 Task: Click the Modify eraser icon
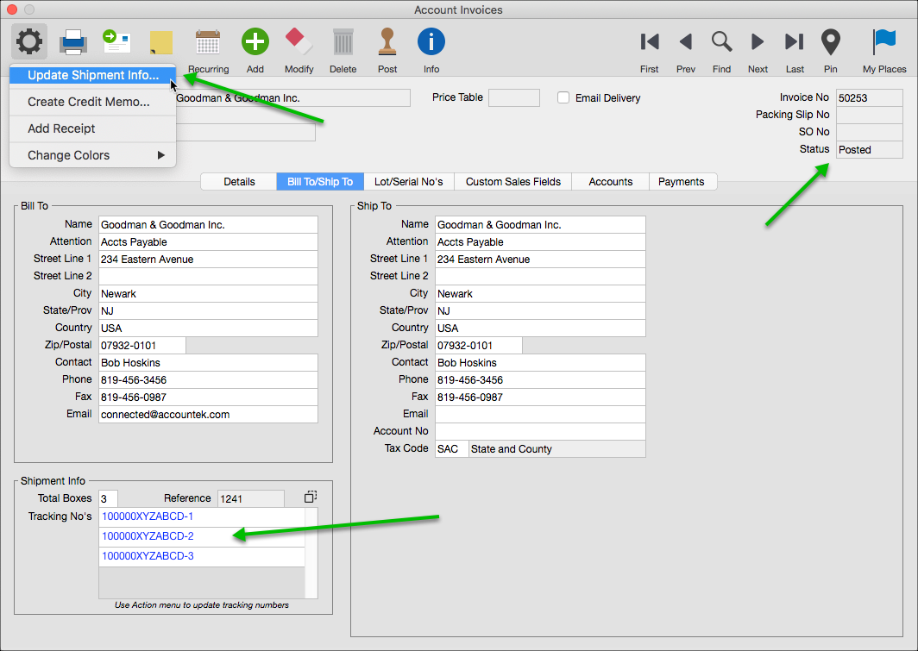pos(299,41)
